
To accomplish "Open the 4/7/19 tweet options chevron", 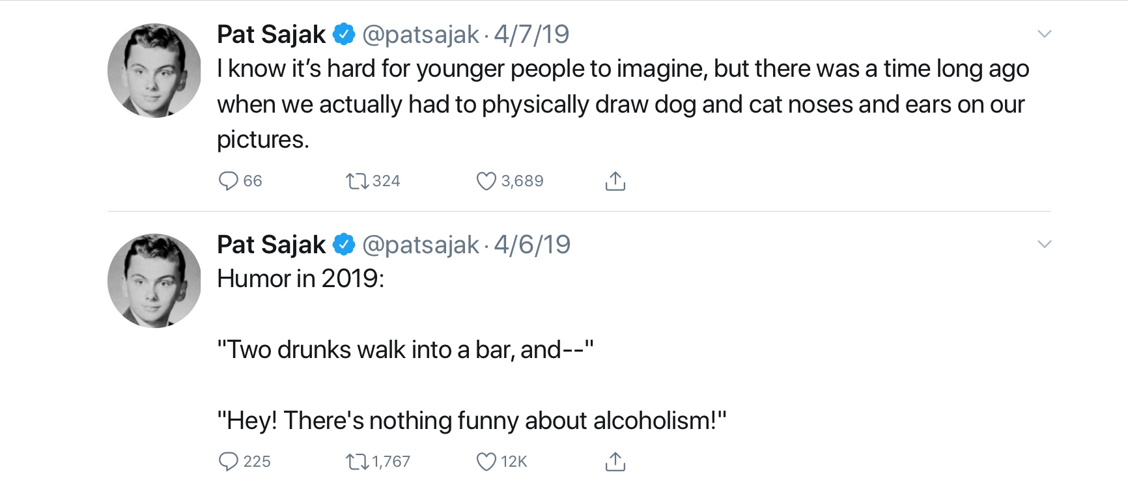I will [1044, 34].
